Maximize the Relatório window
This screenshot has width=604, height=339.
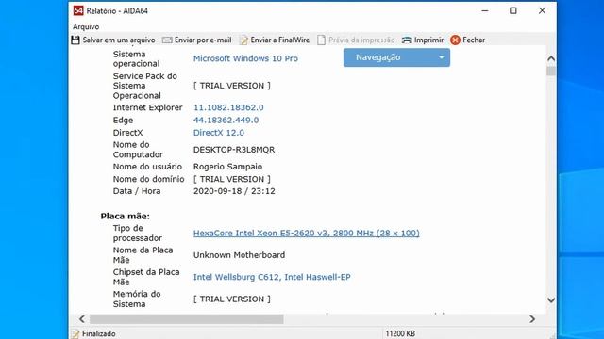coord(513,10)
